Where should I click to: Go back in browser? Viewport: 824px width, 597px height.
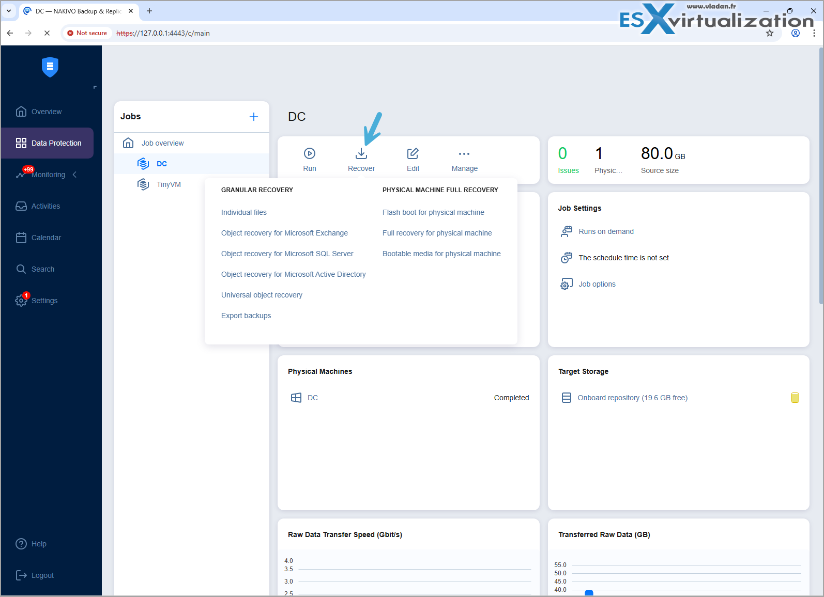[10, 33]
